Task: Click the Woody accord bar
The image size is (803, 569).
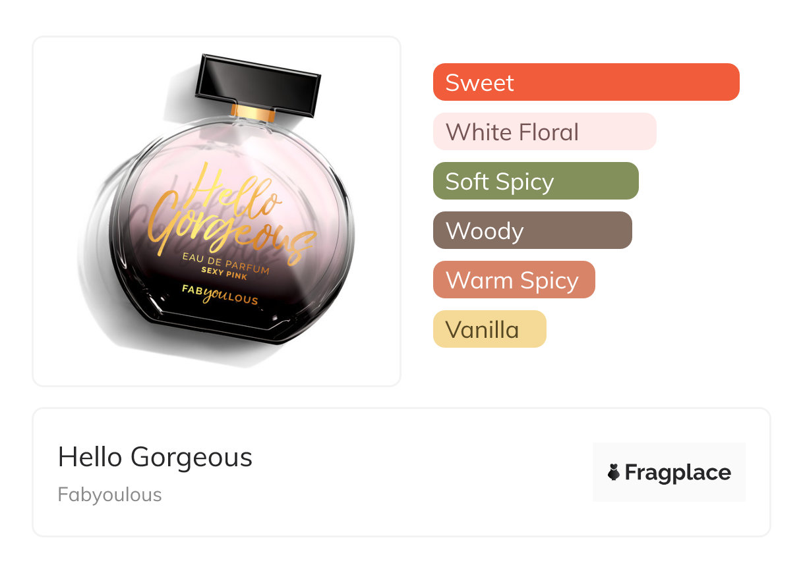Action: [533, 230]
